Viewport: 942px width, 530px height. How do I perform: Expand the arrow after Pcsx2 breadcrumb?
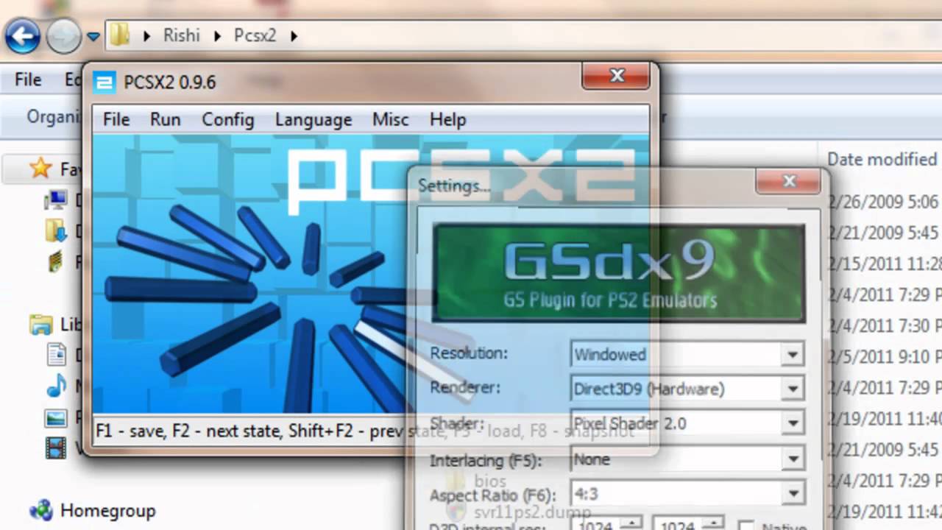coord(294,35)
